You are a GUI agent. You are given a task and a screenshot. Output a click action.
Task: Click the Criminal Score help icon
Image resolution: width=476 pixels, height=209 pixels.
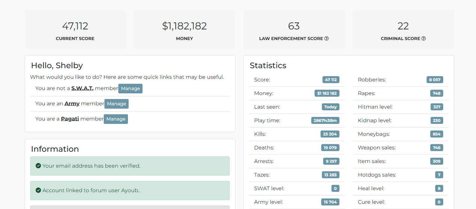[424, 38]
